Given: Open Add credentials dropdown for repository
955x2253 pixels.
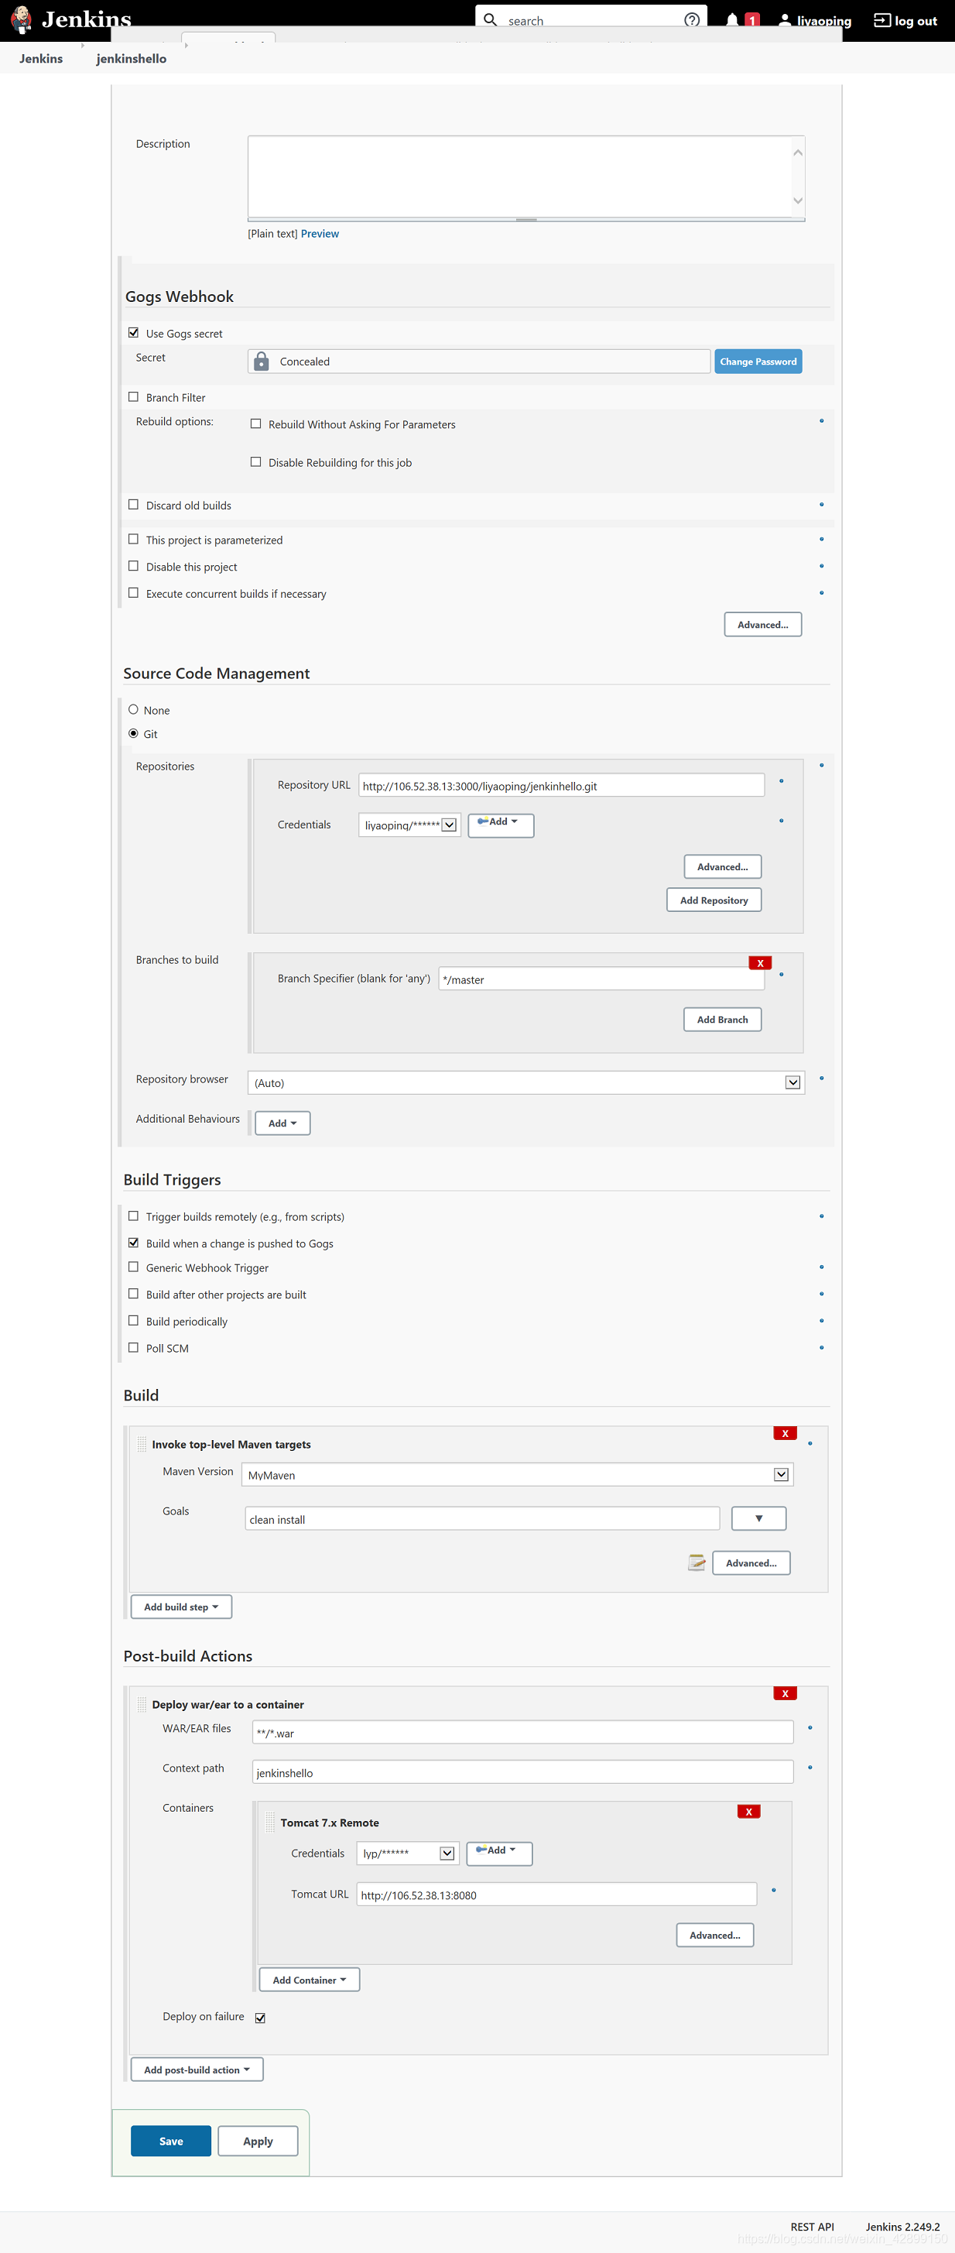Looking at the screenshot, I should click(x=501, y=825).
